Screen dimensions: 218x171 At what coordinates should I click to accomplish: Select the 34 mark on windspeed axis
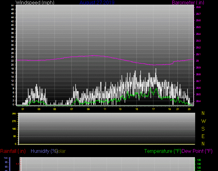(12, 37)
